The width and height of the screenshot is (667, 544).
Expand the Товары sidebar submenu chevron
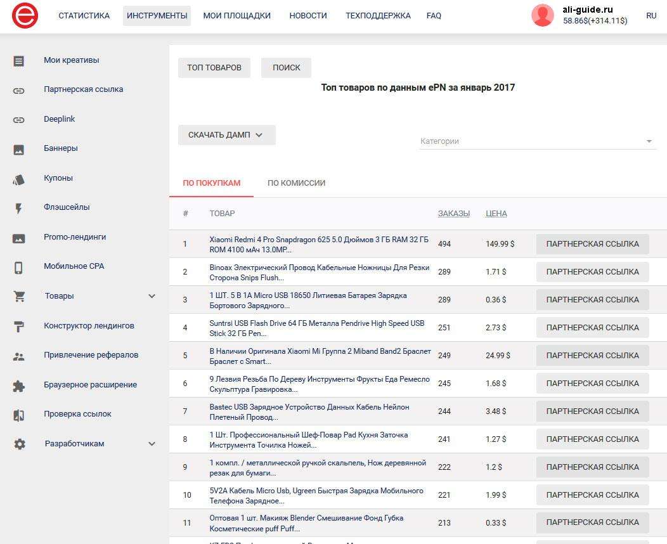[152, 296]
